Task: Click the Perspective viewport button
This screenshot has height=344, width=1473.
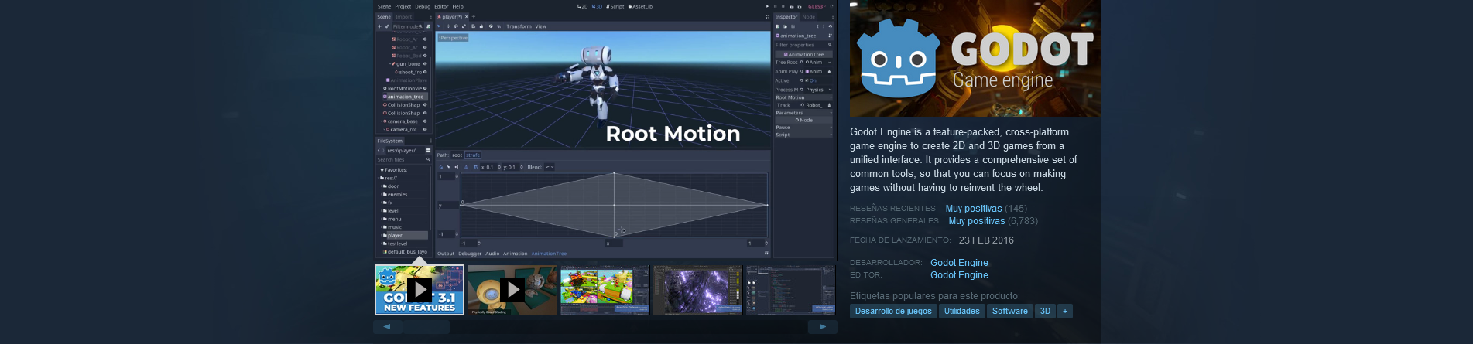Action: click(x=453, y=38)
